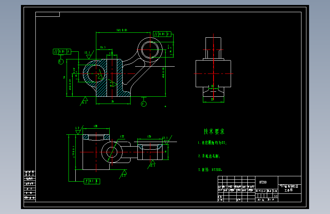Click the top center-distance dimension with ±0.05
The width and height of the screenshot is (330, 214).
(122, 30)
